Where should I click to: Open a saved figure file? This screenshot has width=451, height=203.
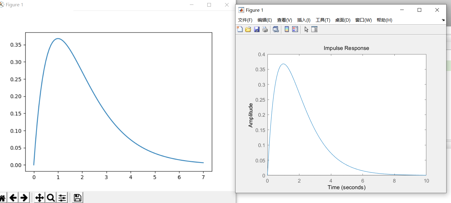(x=248, y=29)
